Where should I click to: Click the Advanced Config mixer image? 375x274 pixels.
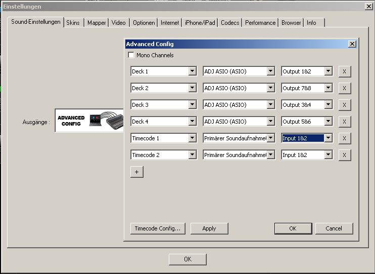89,121
